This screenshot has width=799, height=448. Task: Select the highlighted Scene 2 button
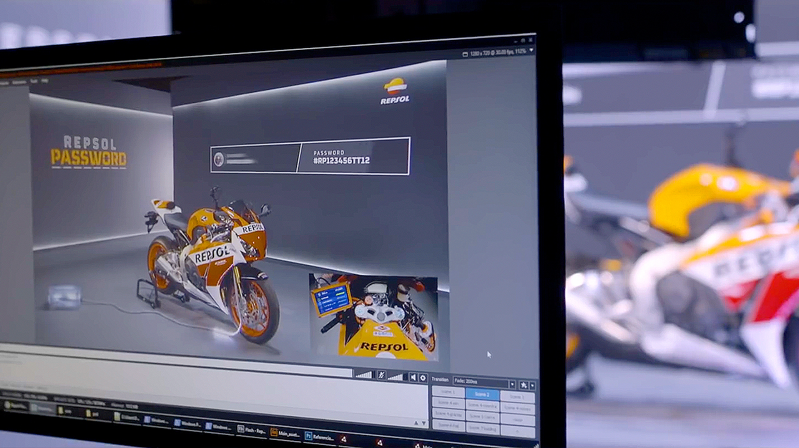[482, 394]
